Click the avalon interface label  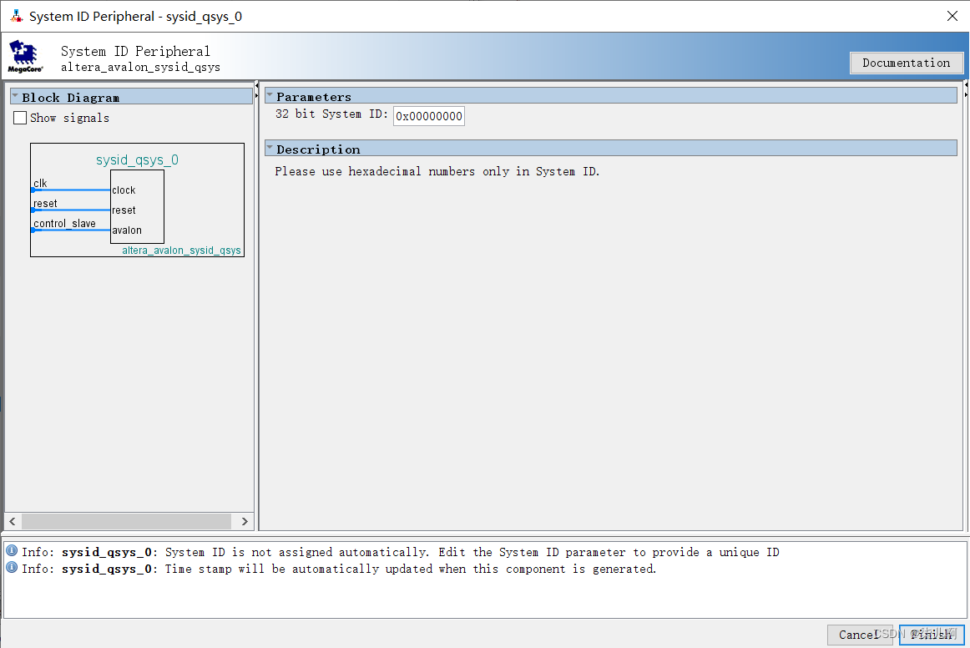pyautogui.click(x=127, y=230)
